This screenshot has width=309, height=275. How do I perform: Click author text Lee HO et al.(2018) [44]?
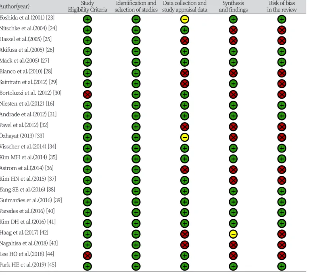tap(27, 254)
